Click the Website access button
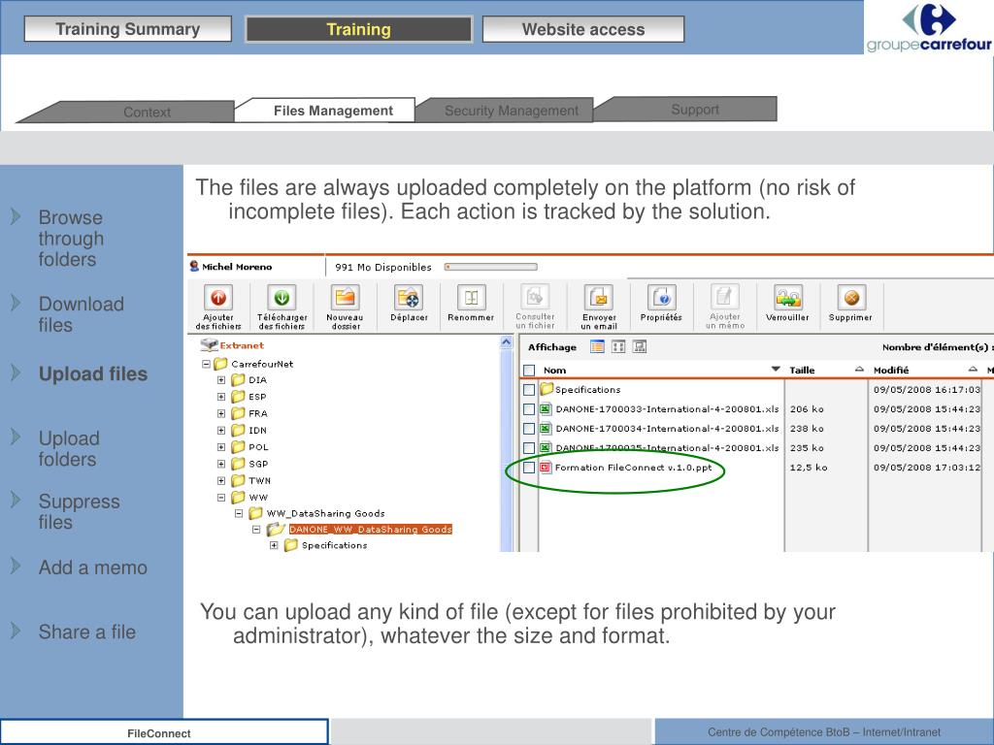The height and width of the screenshot is (745, 994). pyautogui.click(x=583, y=29)
